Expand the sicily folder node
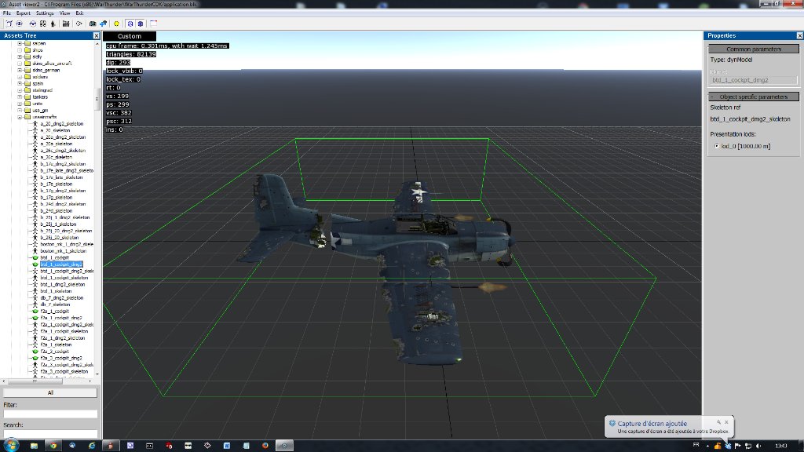804x452 pixels. coord(20,56)
